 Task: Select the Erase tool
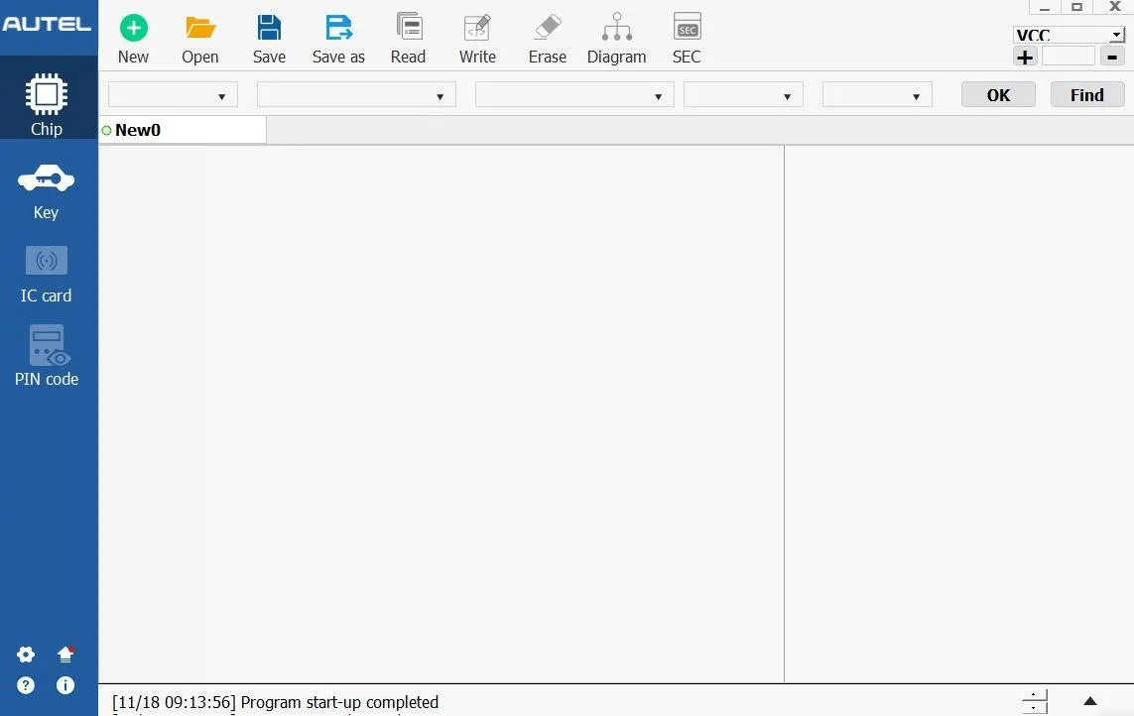tap(547, 29)
